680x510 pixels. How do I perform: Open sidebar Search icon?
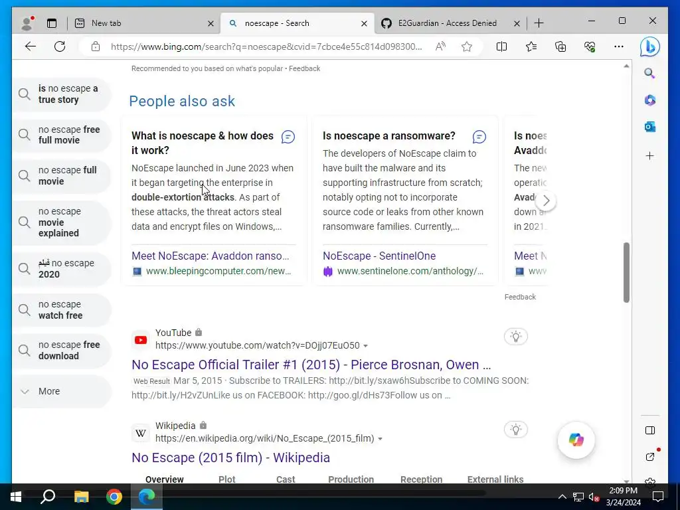649,73
